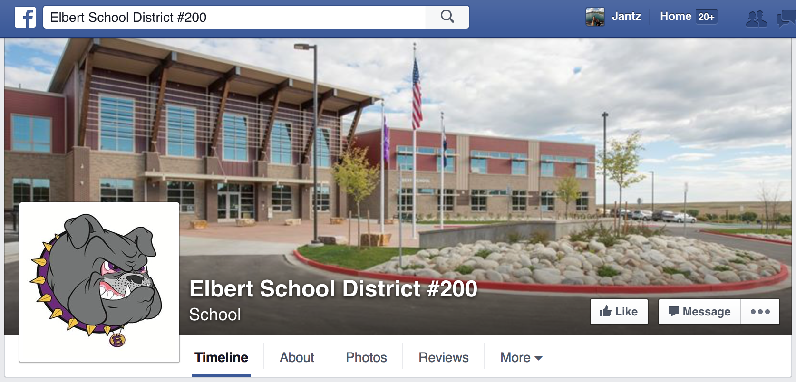The width and height of the screenshot is (796, 382).
Task: Open the Jantz profile name link
Action: click(626, 16)
